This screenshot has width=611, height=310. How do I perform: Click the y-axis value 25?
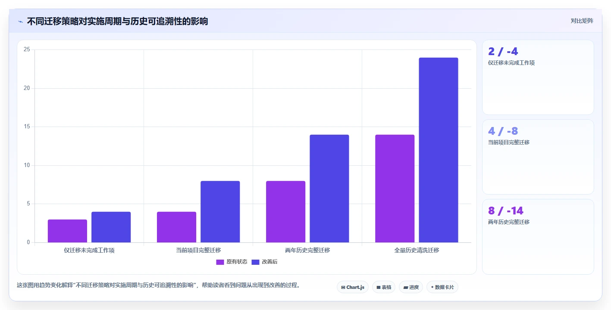pyautogui.click(x=27, y=50)
